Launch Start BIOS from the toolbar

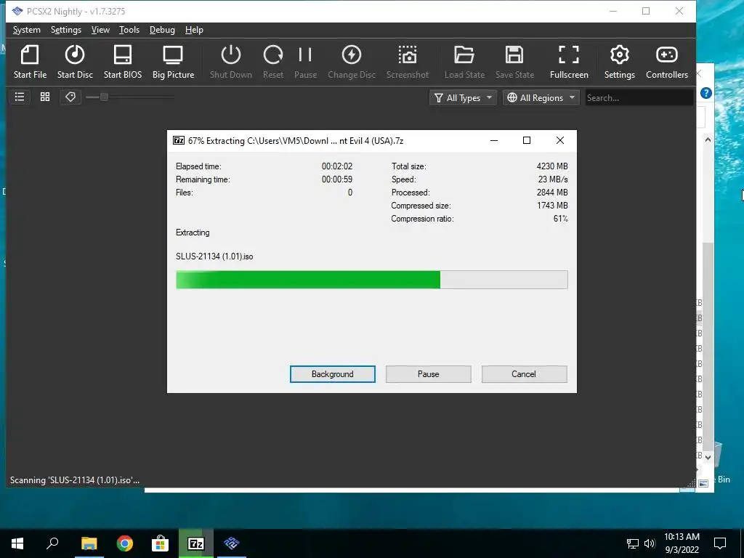(122, 62)
